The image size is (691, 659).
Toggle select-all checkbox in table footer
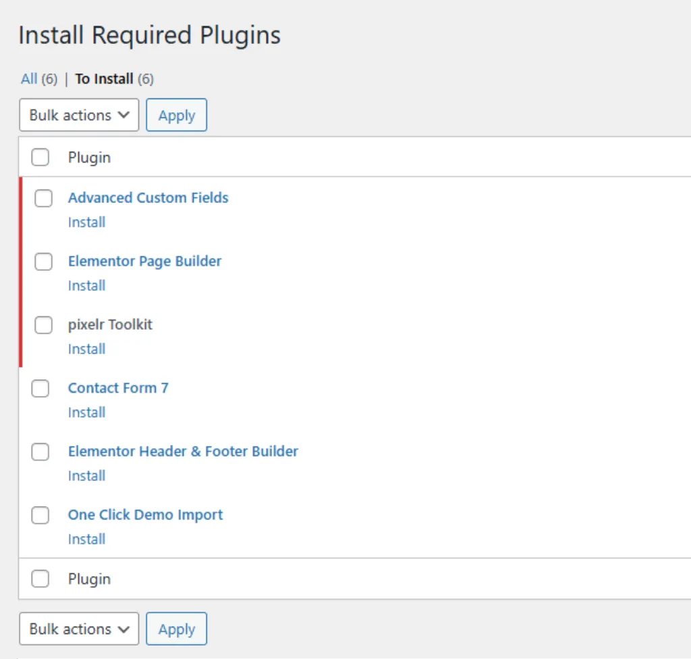pyautogui.click(x=40, y=579)
